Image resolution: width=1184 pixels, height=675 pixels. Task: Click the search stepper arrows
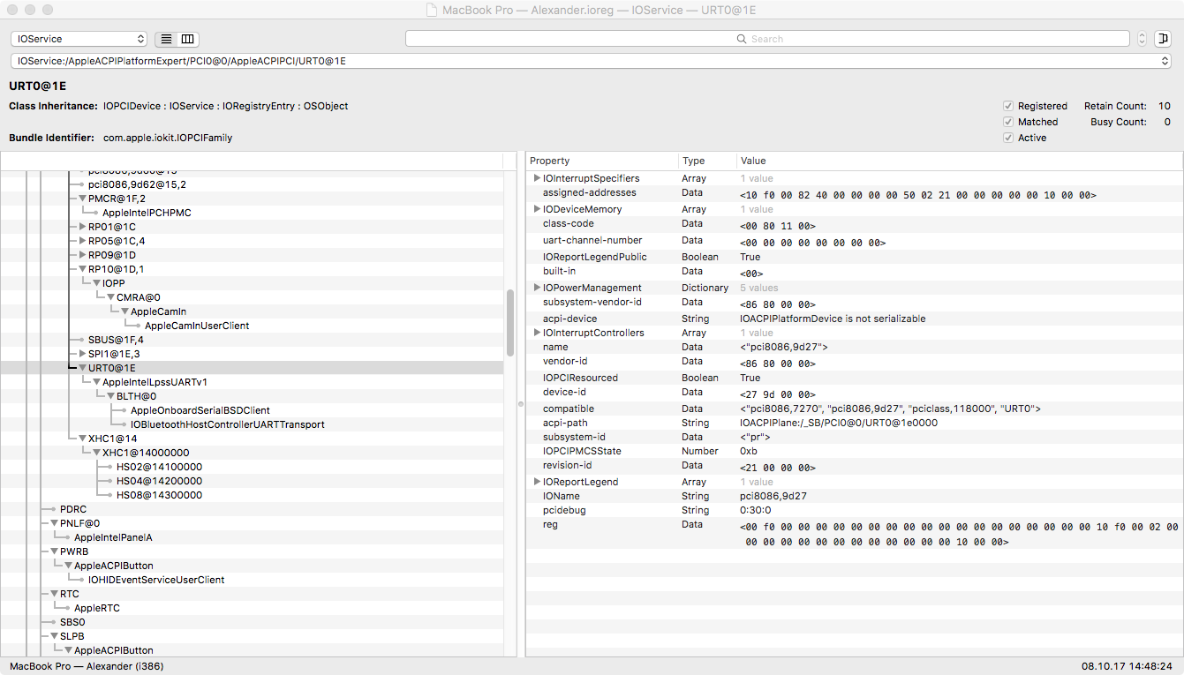click(x=1142, y=39)
